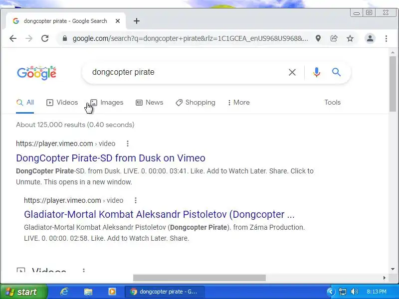
Task: Click the 8:13 PM taskbar clock
Action: click(377, 292)
